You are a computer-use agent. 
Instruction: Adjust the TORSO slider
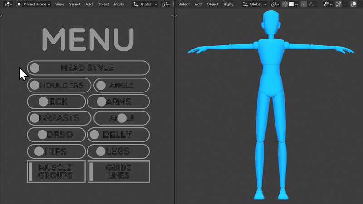pos(56,135)
